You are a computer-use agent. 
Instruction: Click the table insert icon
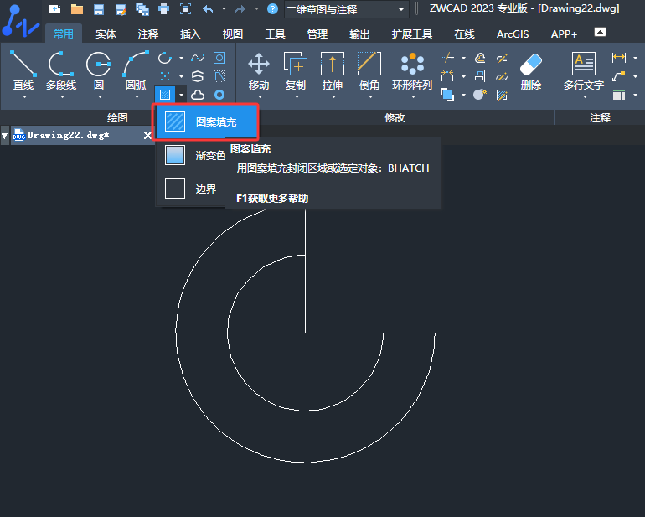619,95
